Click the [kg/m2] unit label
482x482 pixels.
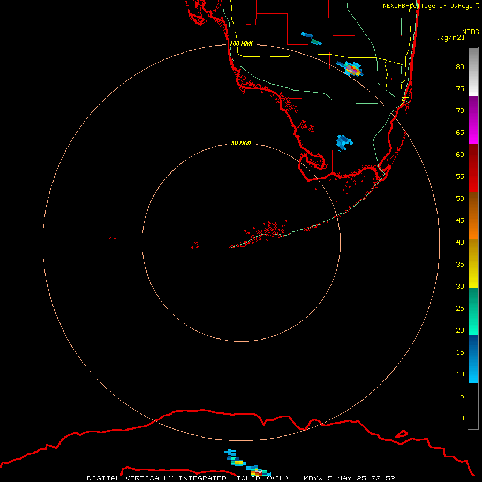450,37
